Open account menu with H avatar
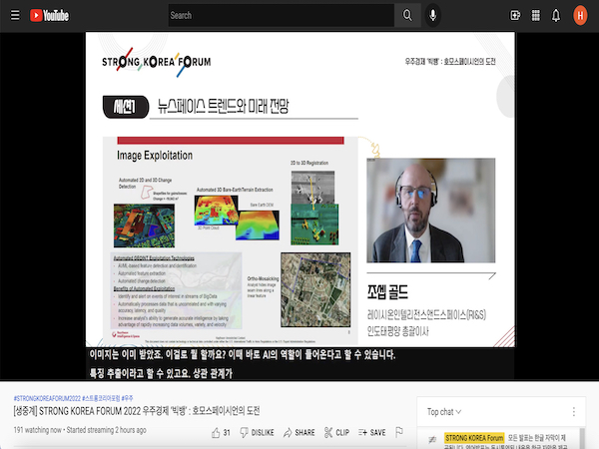This screenshot has width=599, height=449. 580,15
